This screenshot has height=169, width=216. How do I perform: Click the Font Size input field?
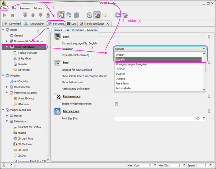pyautogui.click(x=160, y=119)
